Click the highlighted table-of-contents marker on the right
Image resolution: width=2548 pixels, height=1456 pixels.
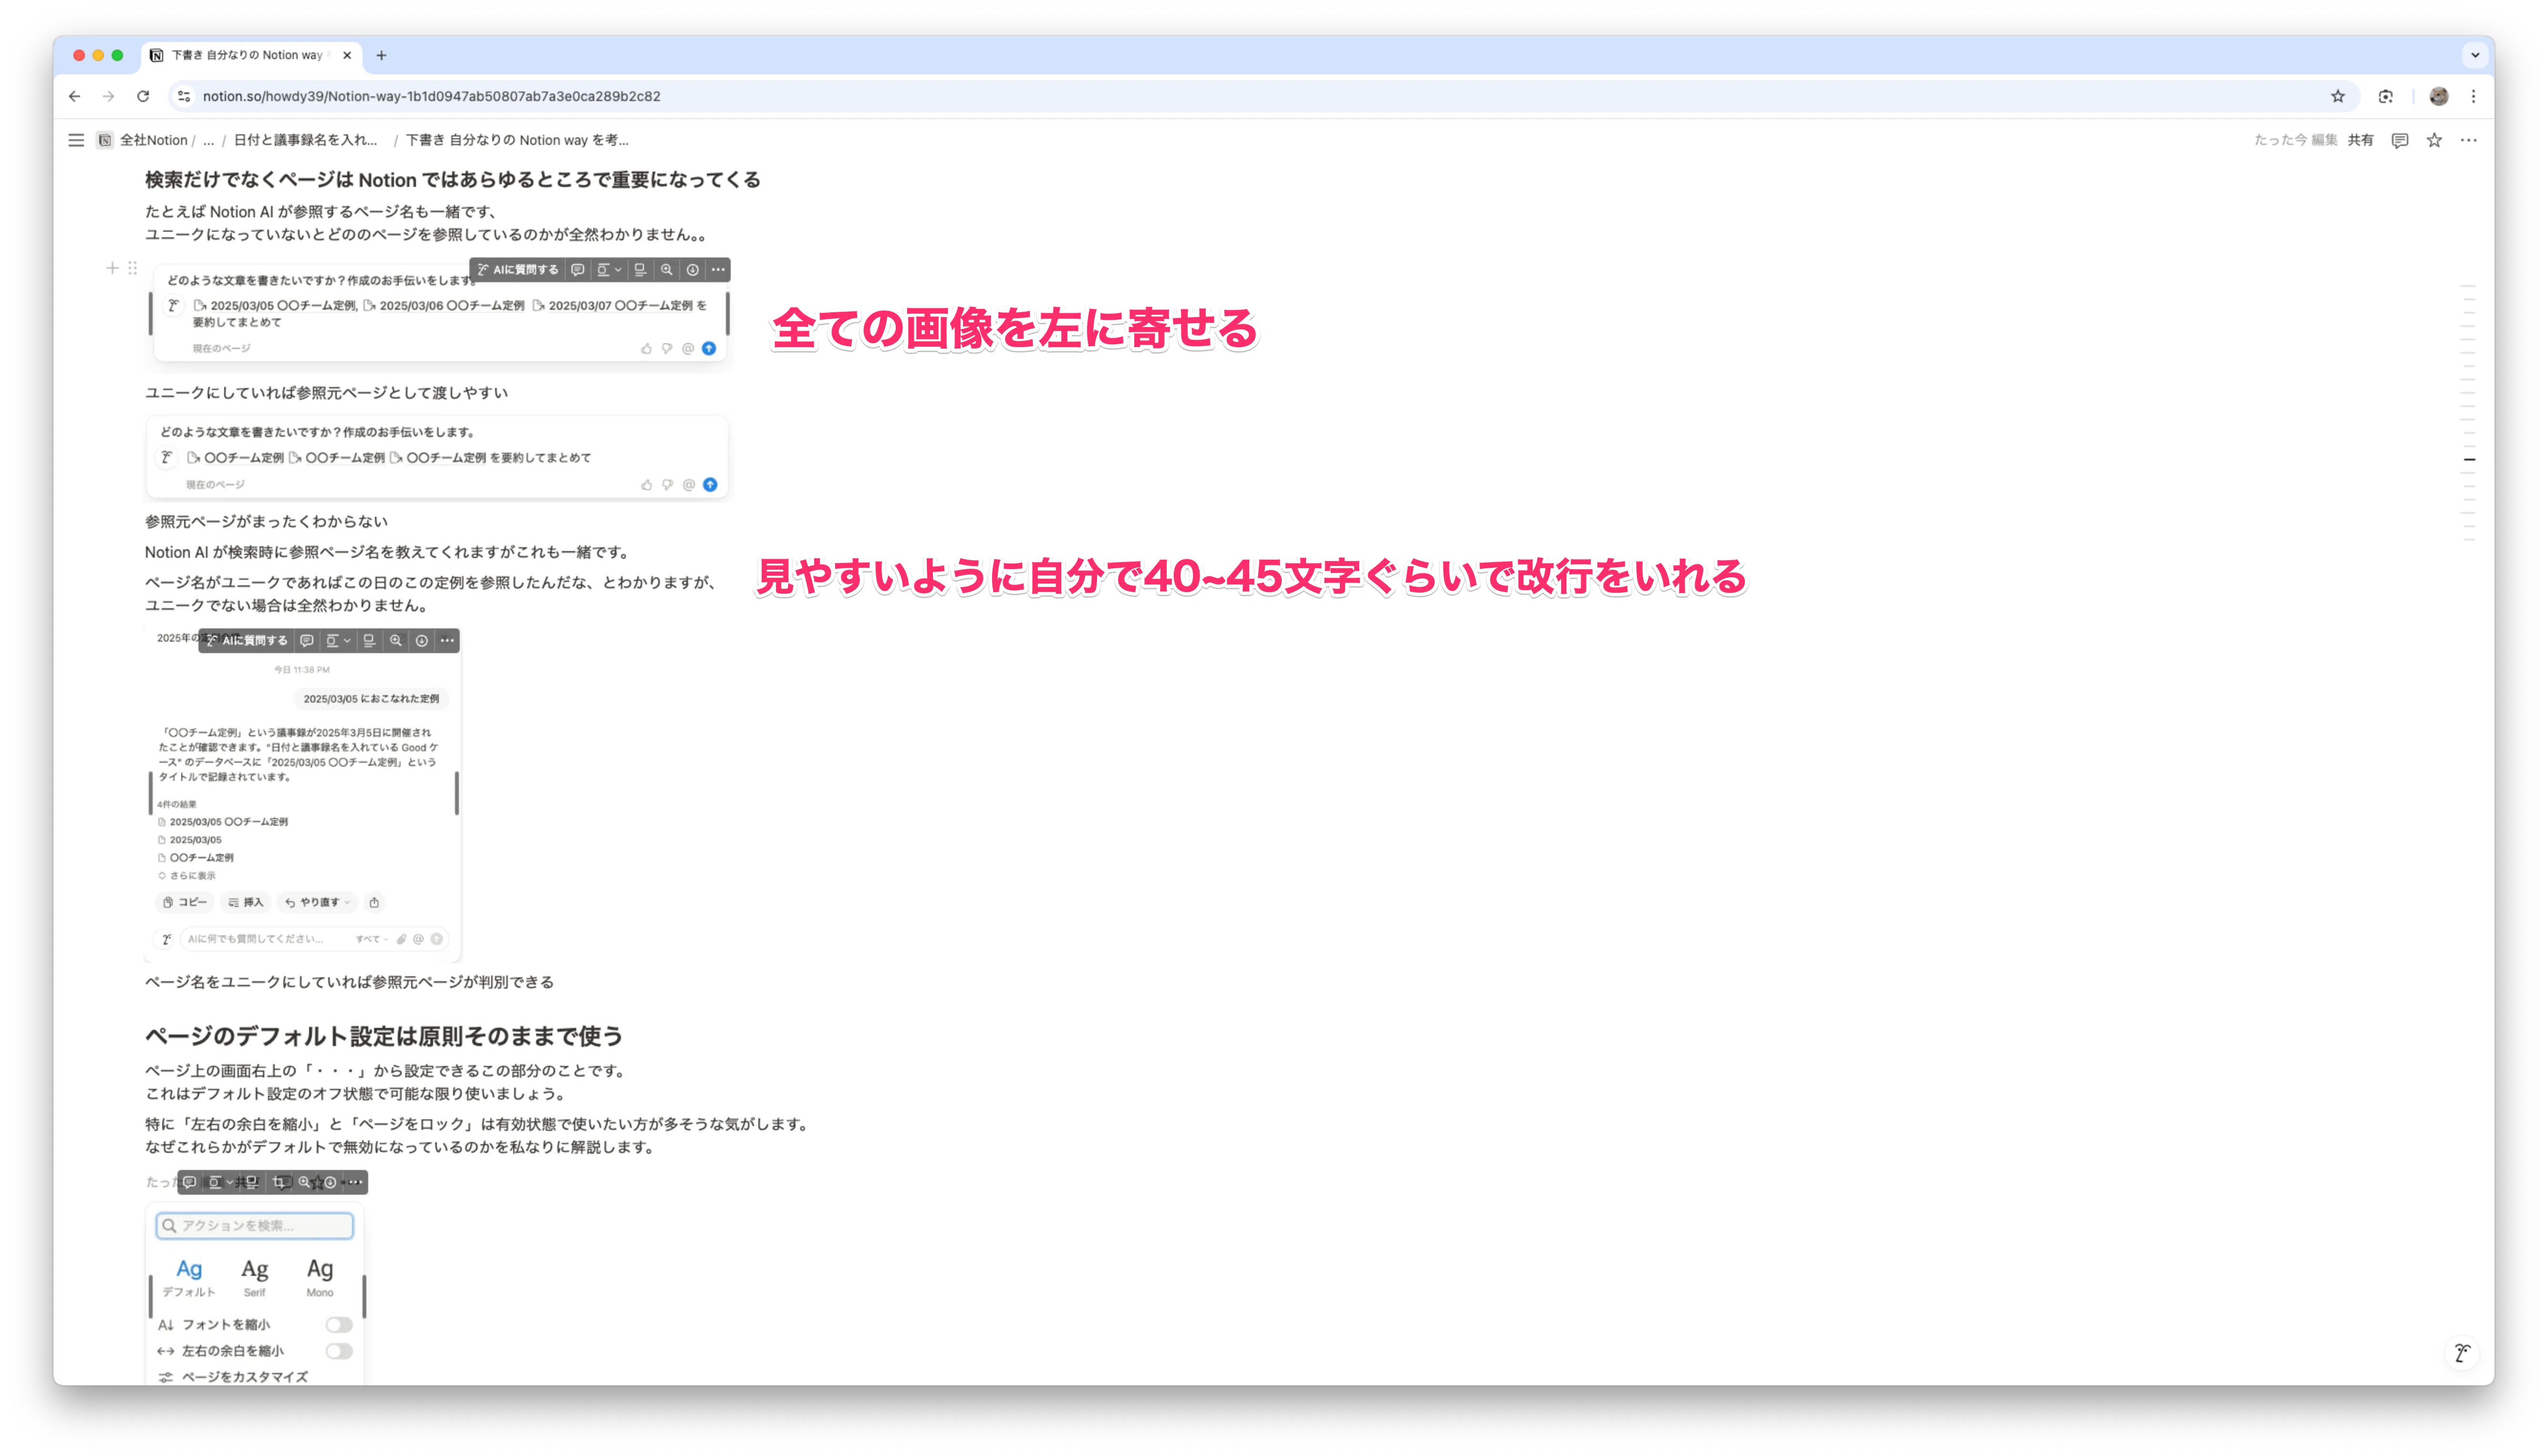coord(2469,460)
